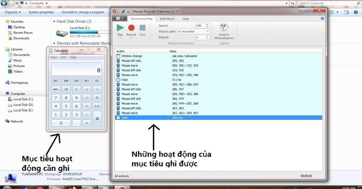This screenshot has height=189, width=362.
Task: Click the Value column header
Action: click(x=245, y=51)
